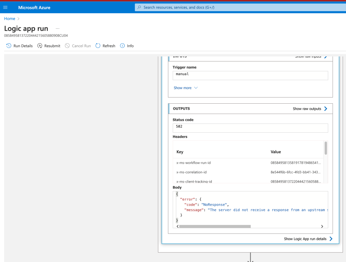Click the value 8e544f6b-6fcc-4fd3-bb41-343...
This screenshot has height=262, width=346.
coord(296,172)
